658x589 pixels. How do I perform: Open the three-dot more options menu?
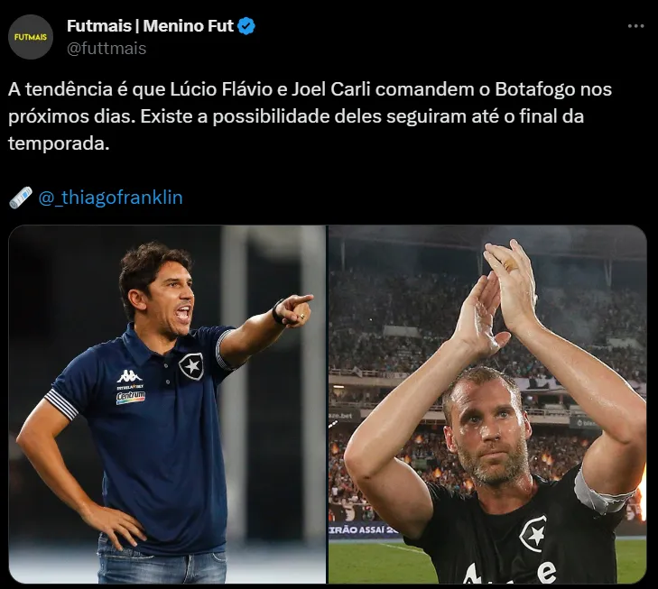pos(635,26)
